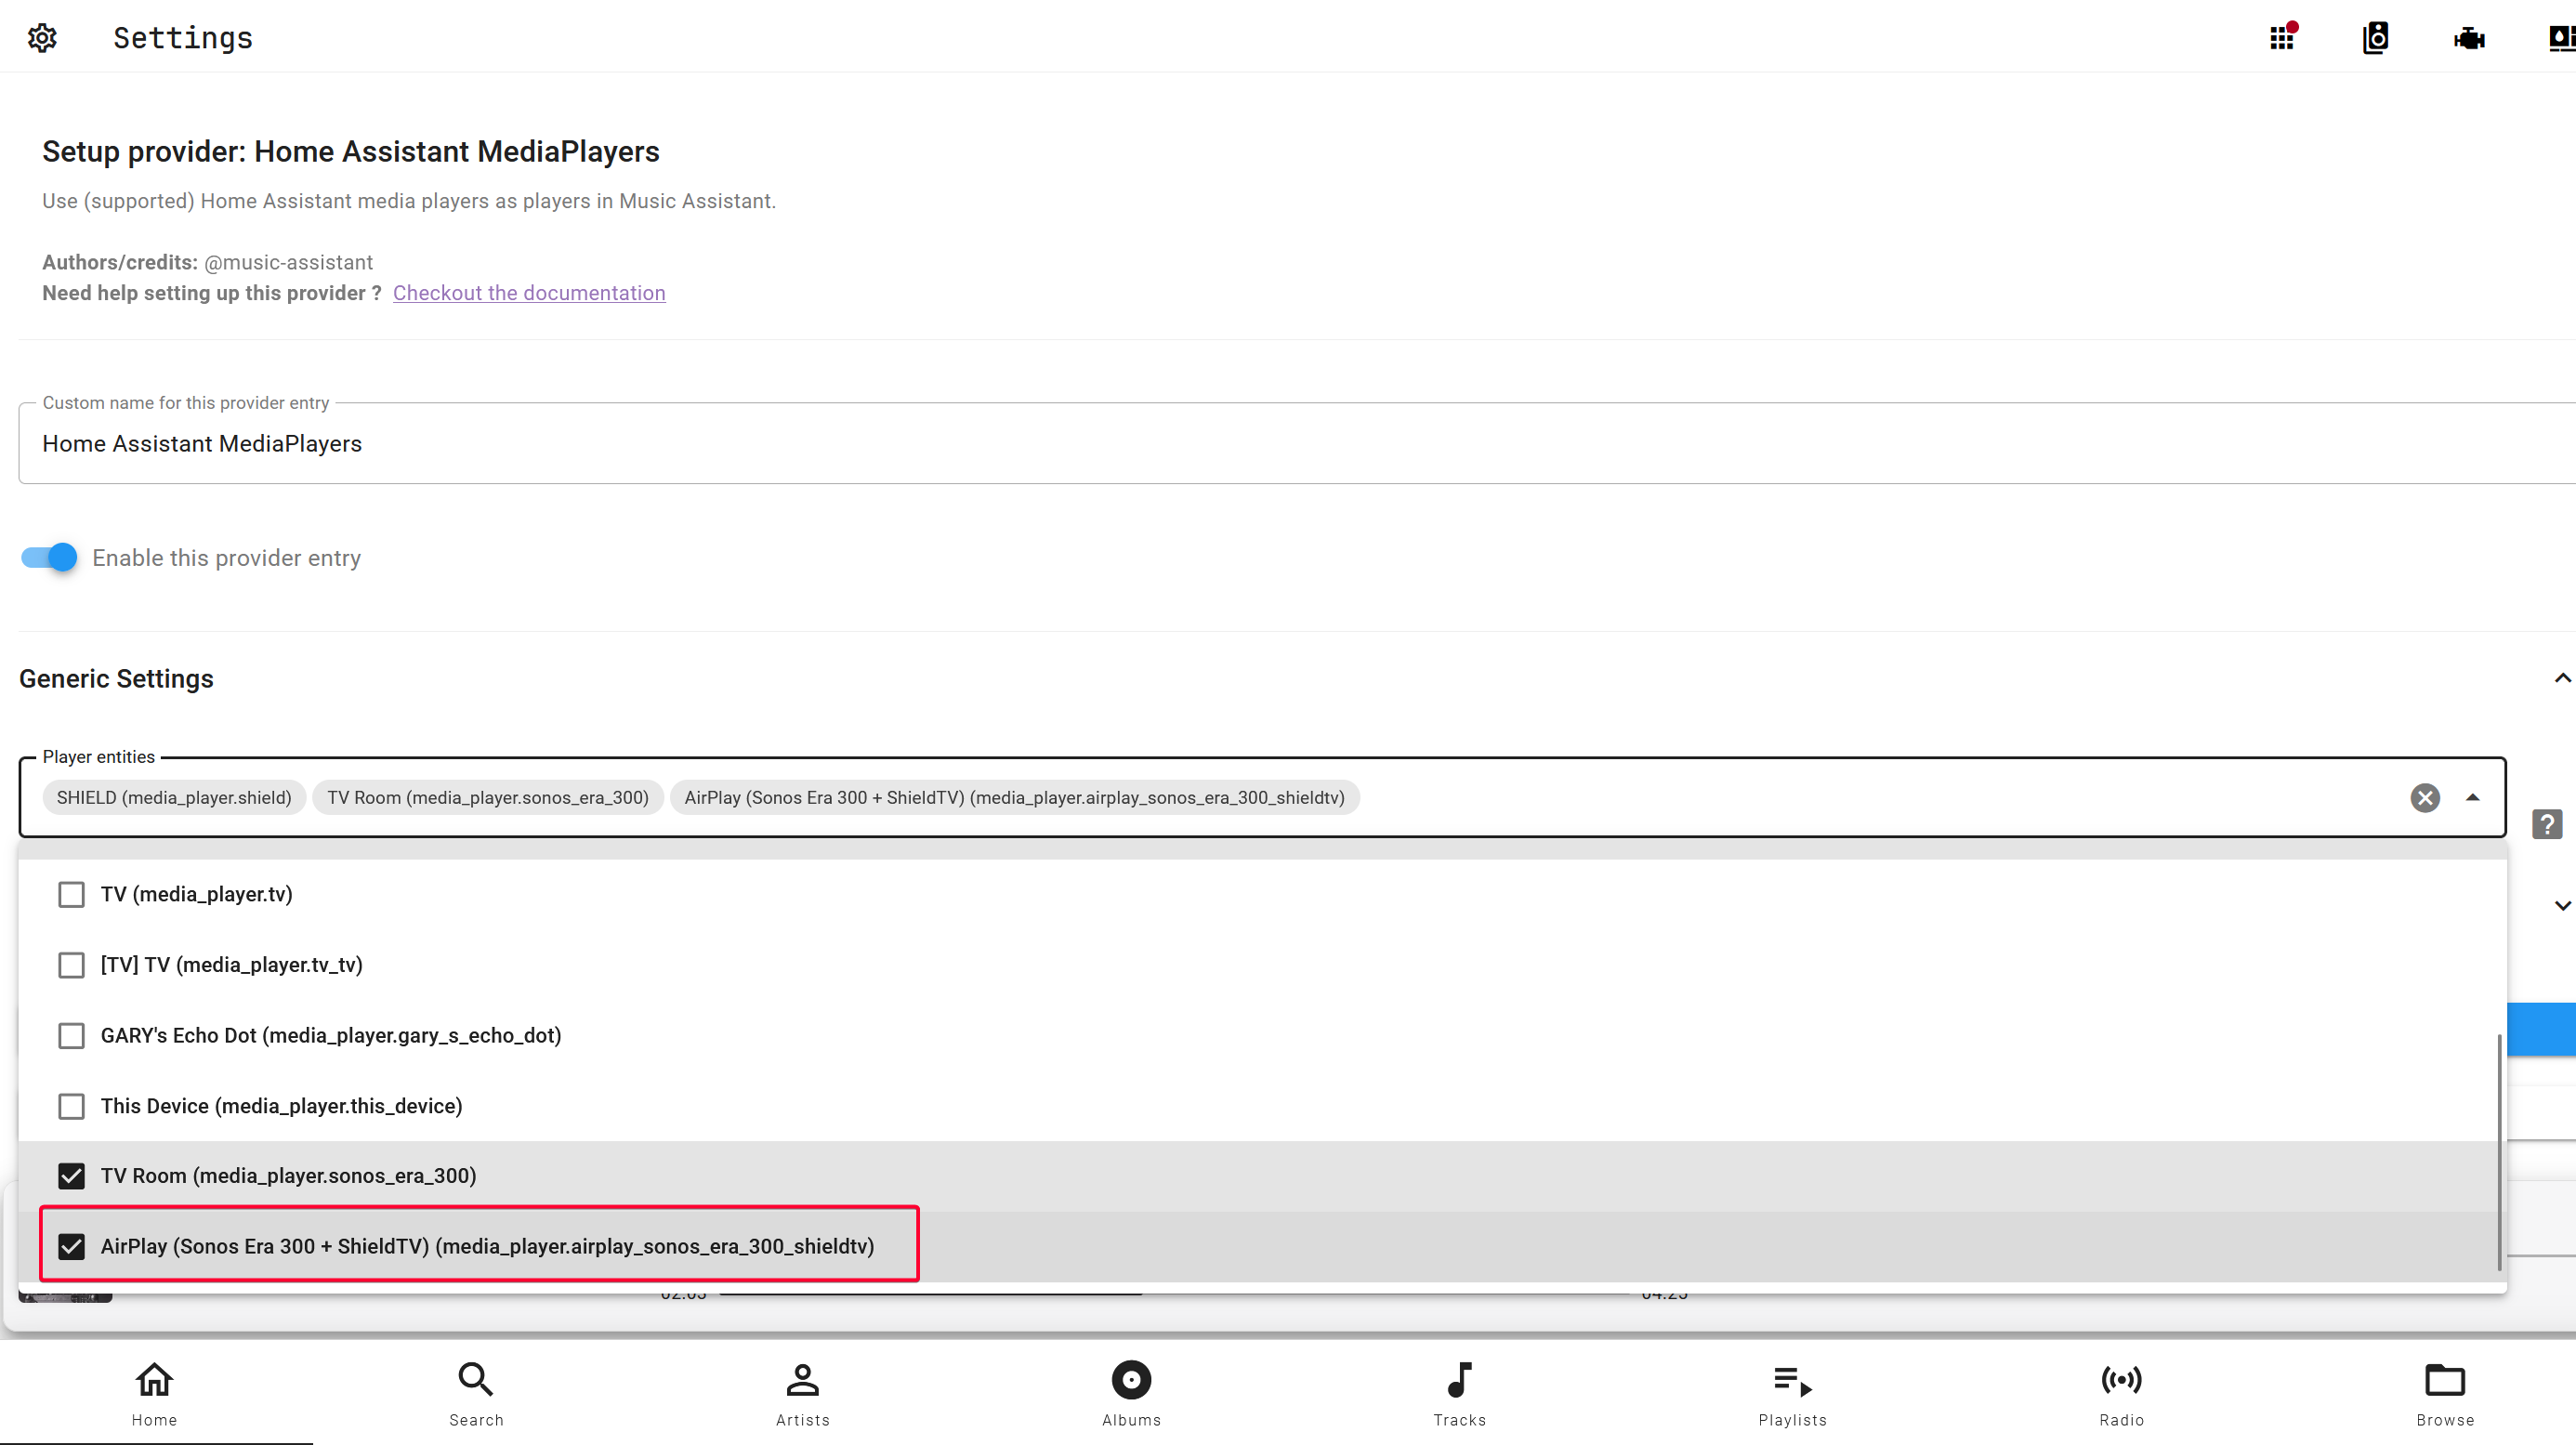Click the engine icon in the header
The image size is (2576, 1445).
(2469, 38)
